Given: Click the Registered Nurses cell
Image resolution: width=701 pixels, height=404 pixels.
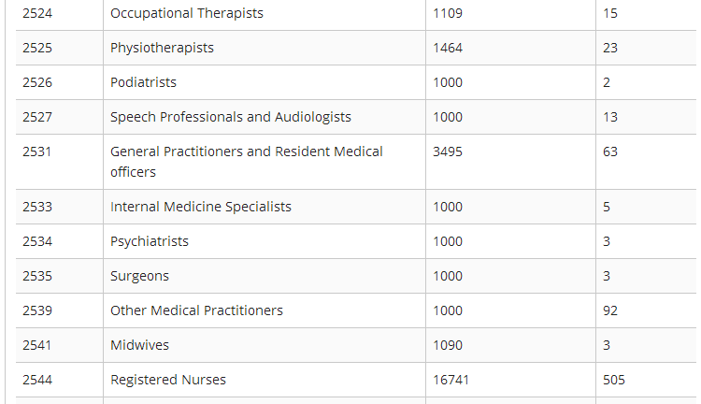Looking at the screenshot, I should tap(168, 380).
